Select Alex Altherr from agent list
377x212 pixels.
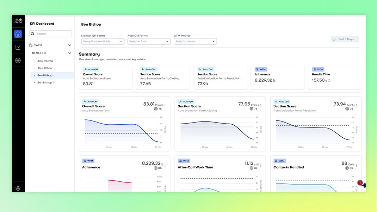[45, 68]
